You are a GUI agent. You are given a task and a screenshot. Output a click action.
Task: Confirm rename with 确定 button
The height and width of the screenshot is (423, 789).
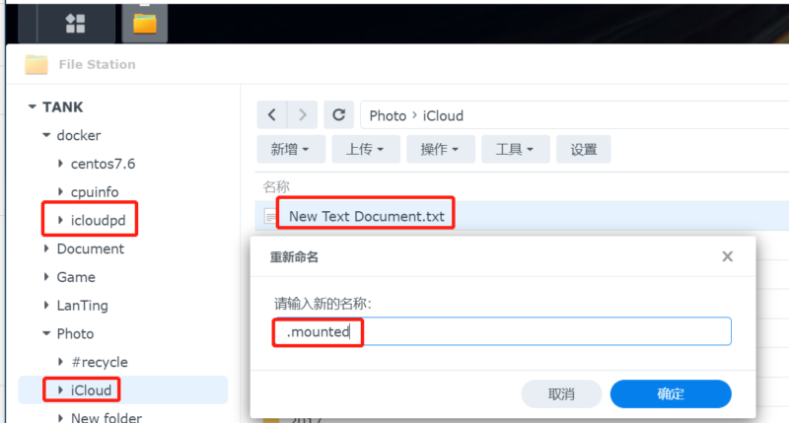(x=671, y=393)
